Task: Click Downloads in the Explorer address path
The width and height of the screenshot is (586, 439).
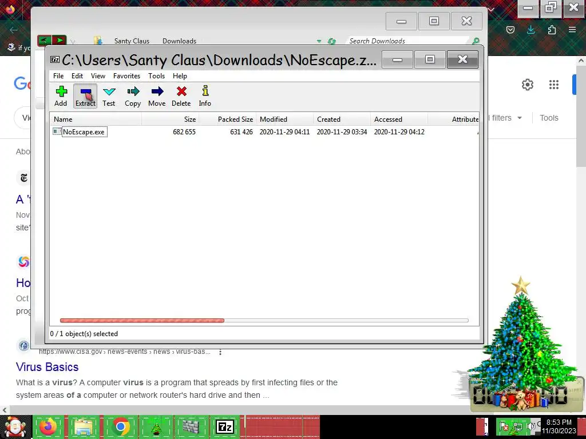Action: click(x=179, y=41)
